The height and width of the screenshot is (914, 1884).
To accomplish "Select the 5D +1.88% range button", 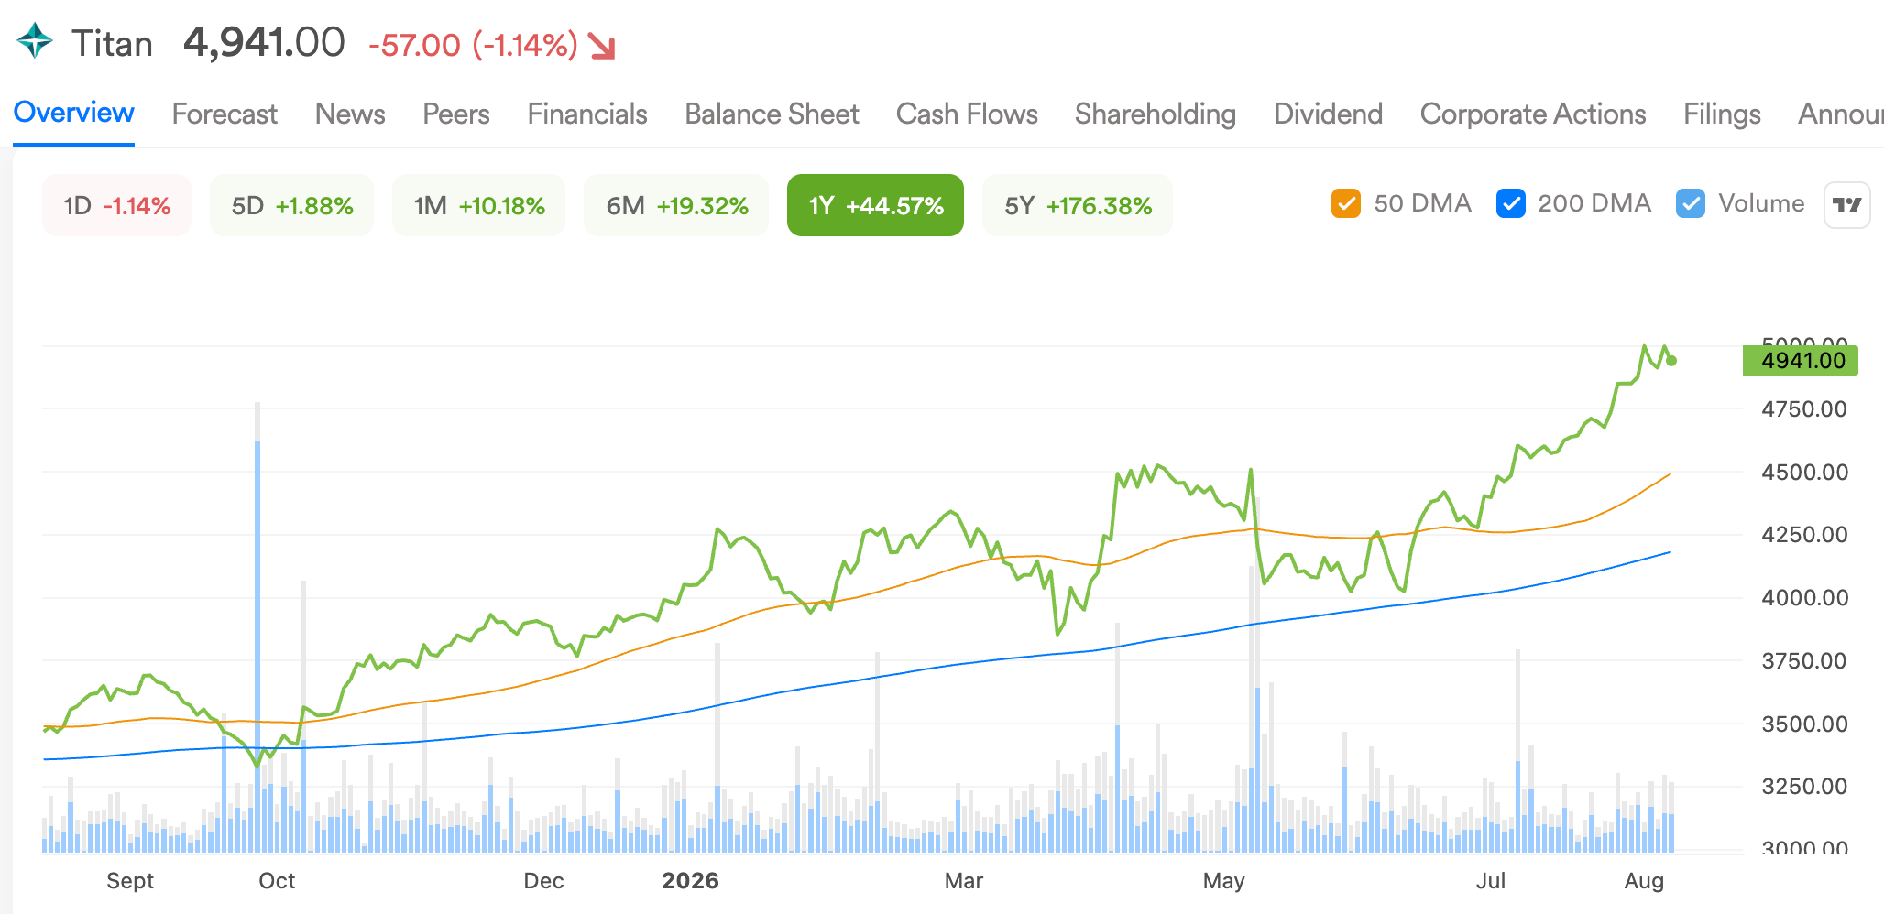I will [292, 205].
